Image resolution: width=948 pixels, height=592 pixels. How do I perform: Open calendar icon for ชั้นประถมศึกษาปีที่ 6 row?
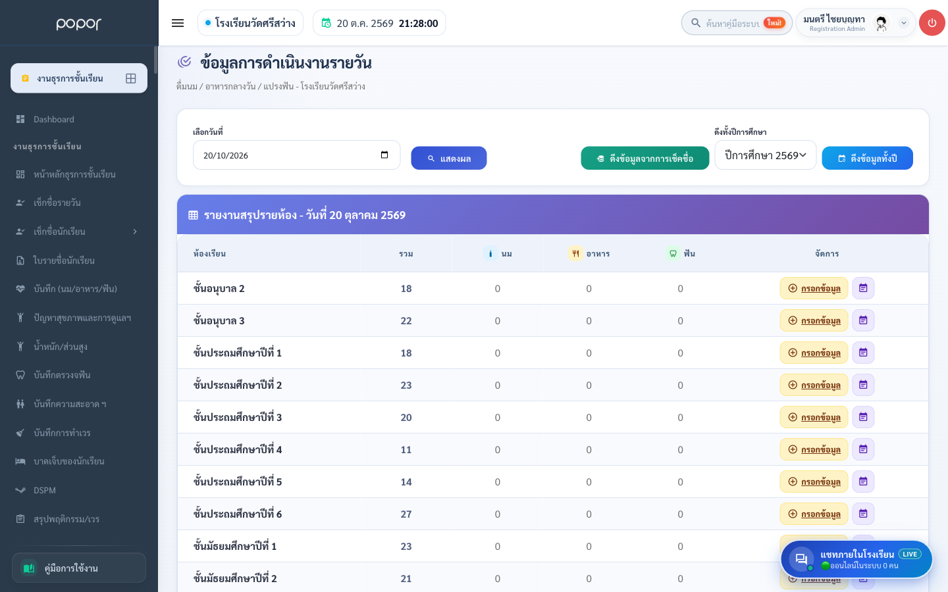pos(863,514)
